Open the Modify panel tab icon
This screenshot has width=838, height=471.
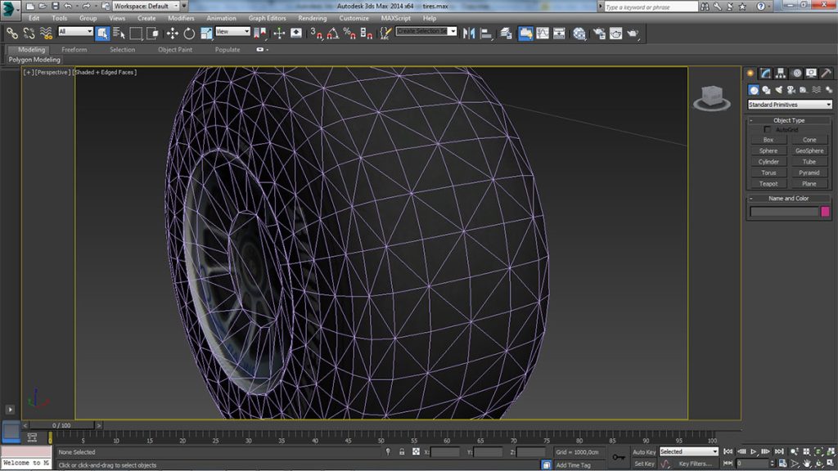(765, 74)
